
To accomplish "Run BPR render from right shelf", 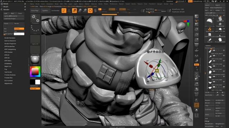I will (x=196, y=17).
